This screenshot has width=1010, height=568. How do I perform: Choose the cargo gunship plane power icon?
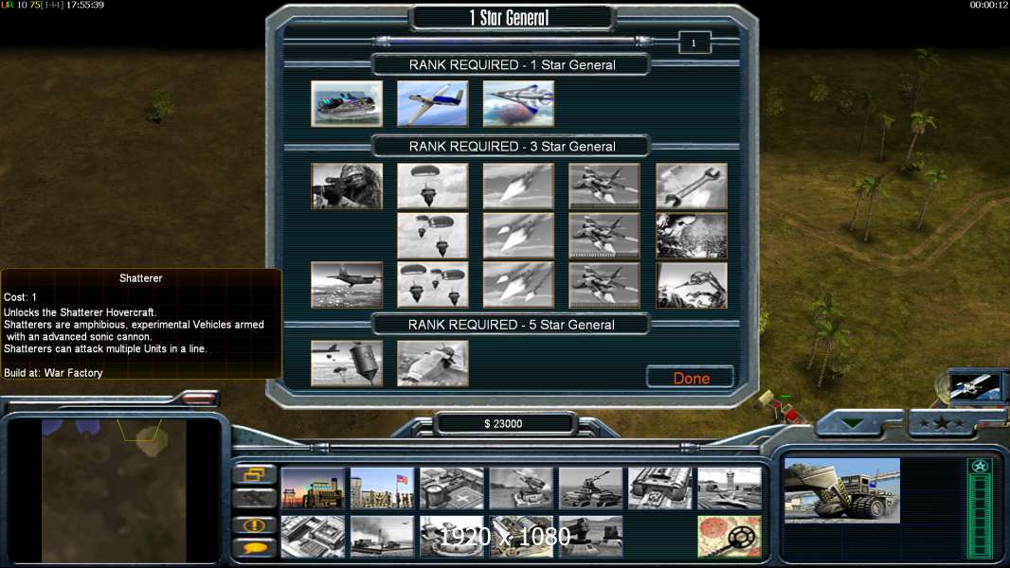(x=347, y=284)
